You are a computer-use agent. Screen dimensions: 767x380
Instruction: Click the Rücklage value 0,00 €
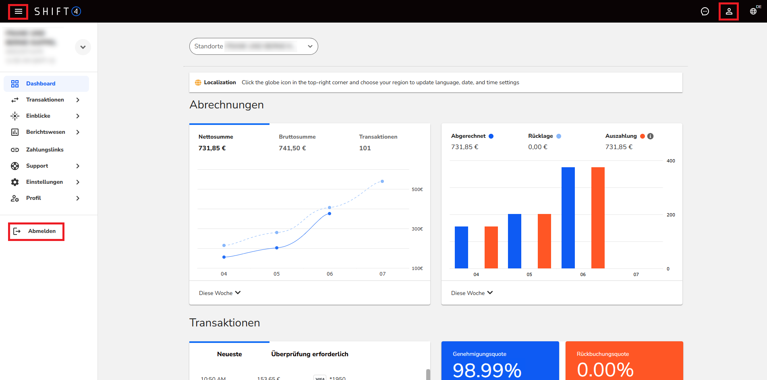tap(538, 147)
